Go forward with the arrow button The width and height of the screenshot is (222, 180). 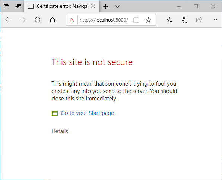[23, 20]
